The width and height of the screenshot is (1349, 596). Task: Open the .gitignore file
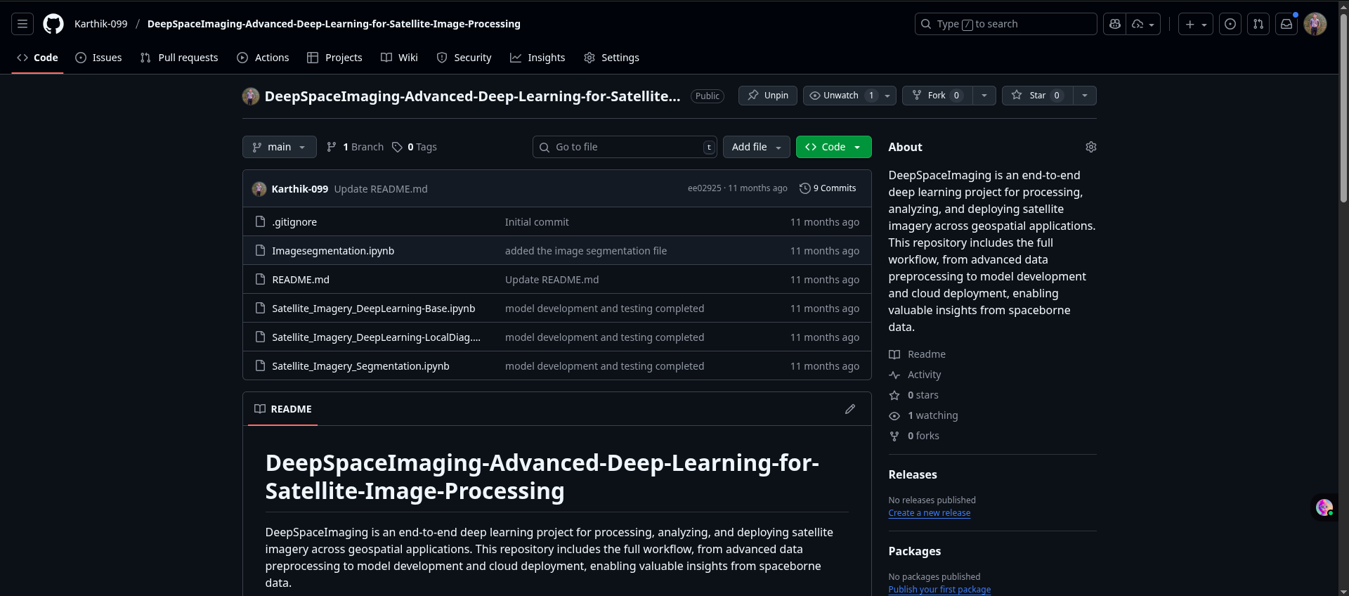pos(294,222)
